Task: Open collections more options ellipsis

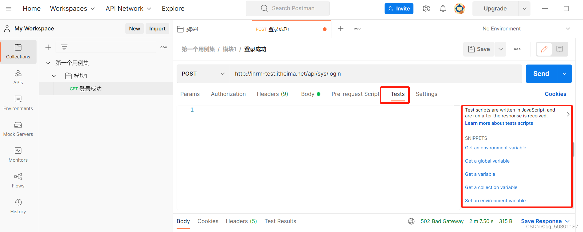Action: coord(164,47)
